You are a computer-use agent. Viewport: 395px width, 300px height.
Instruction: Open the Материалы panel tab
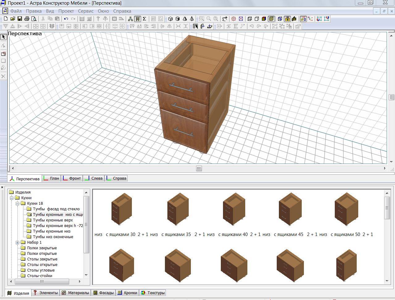(x=75, y=293)
